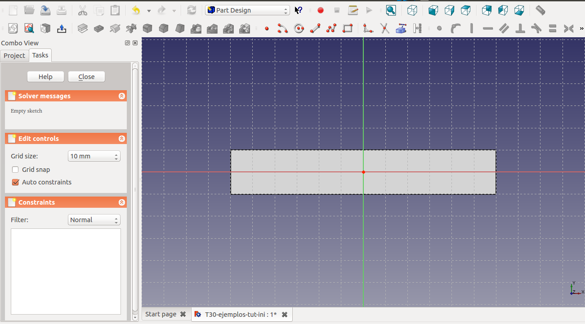Click the Fit all view icon

pyautogui.click(x=391, y=10)
